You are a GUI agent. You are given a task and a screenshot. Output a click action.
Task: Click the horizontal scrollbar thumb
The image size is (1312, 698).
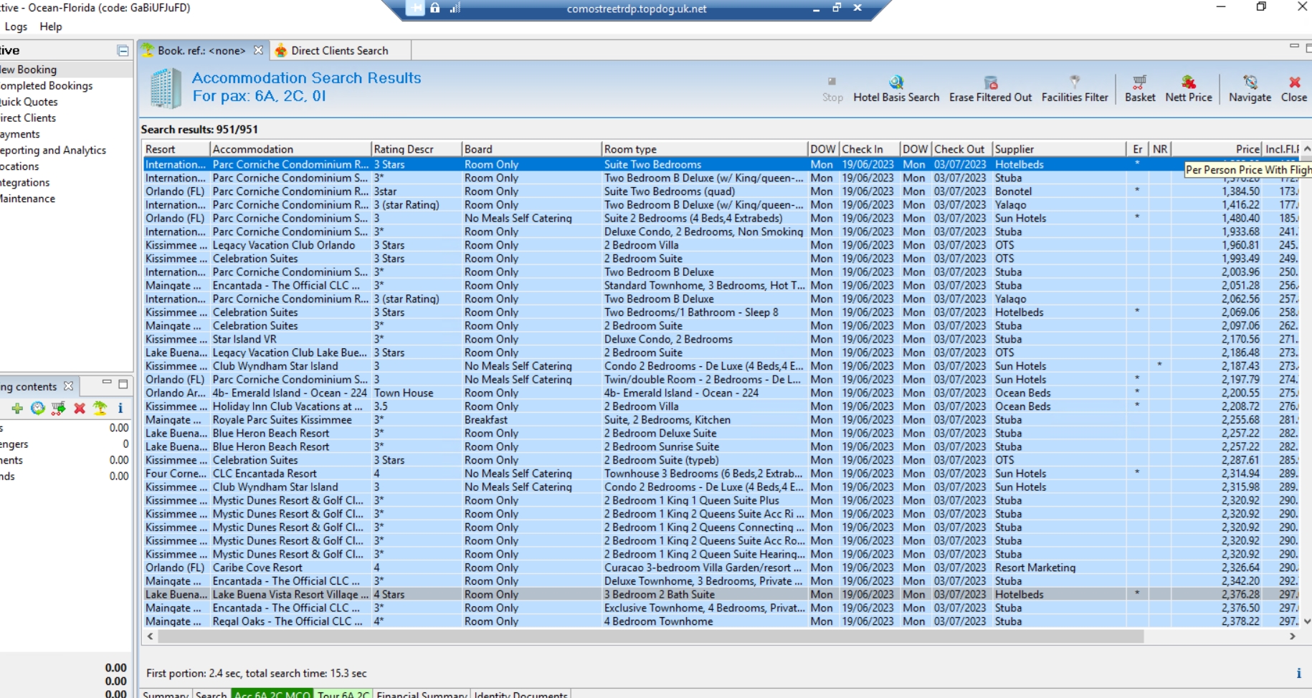[x=650, y=636]
